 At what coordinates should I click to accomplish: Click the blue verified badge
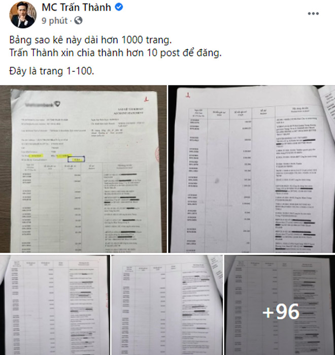[x=119, y=7]
